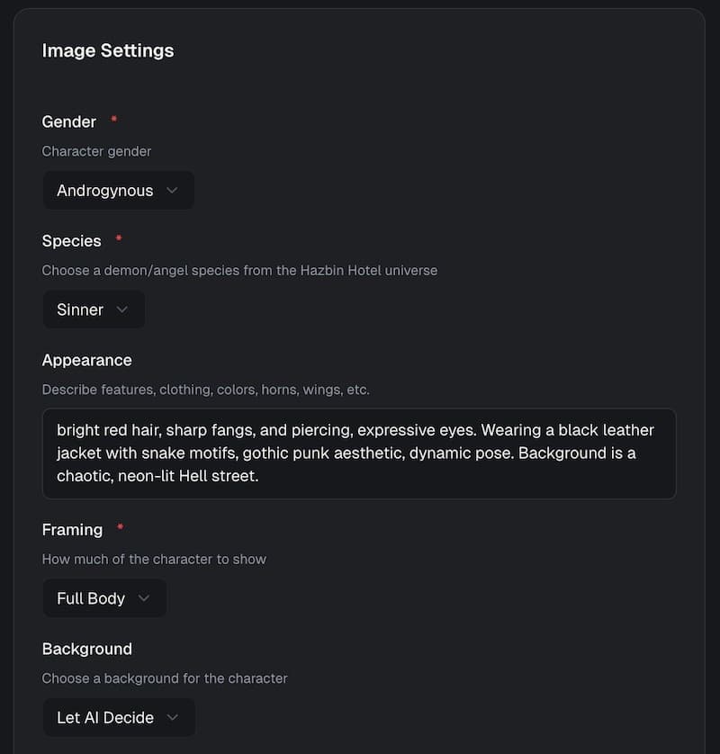Click the chevron arrow beside Androgynous
Image resolution: width=720 pixels, height=754 pixels.
click(x=173, y=191)
